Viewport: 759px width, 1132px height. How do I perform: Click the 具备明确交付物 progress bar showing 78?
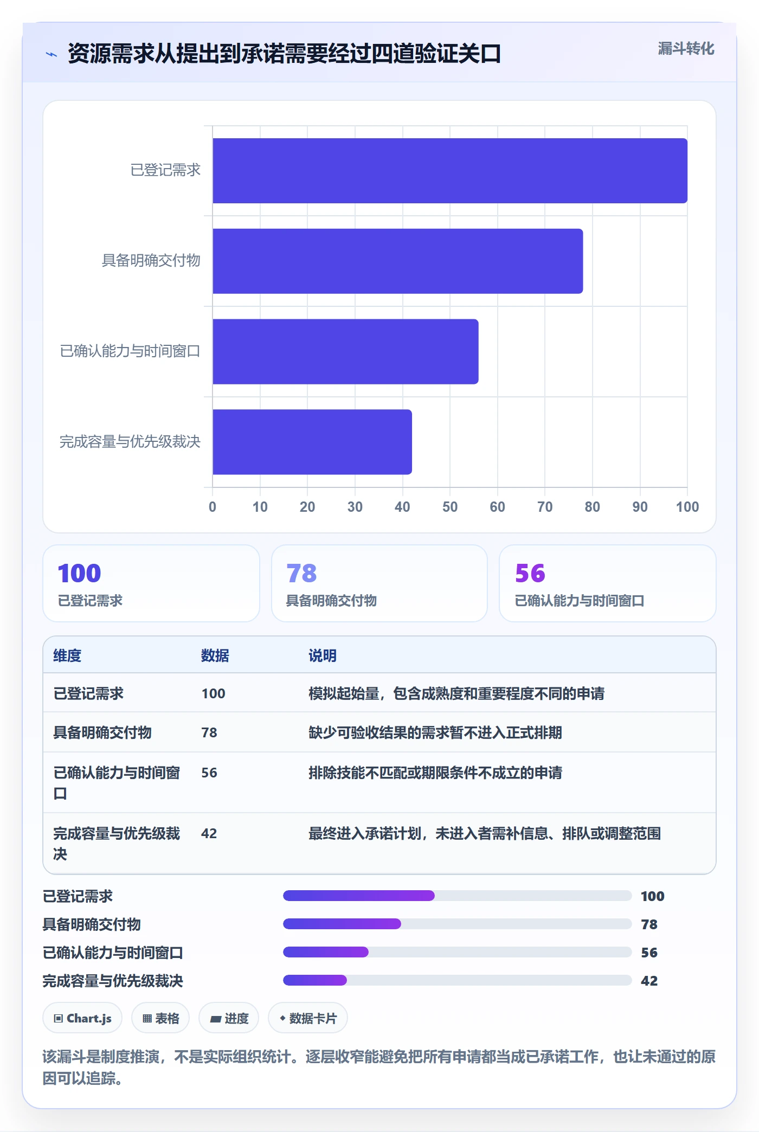(x=457, y=924)
